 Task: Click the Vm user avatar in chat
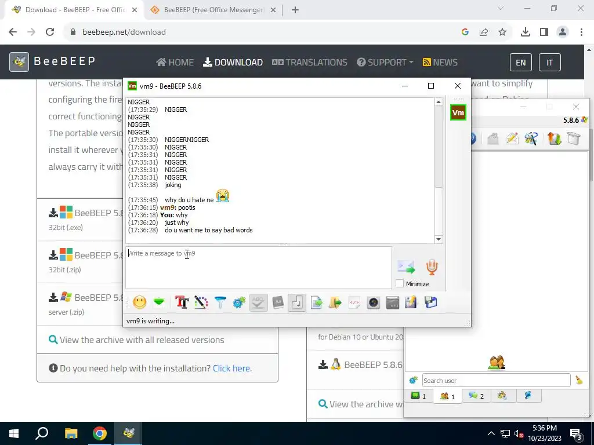458,113
